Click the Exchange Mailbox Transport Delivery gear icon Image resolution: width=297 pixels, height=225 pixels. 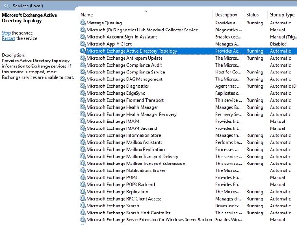pos(83,156)
